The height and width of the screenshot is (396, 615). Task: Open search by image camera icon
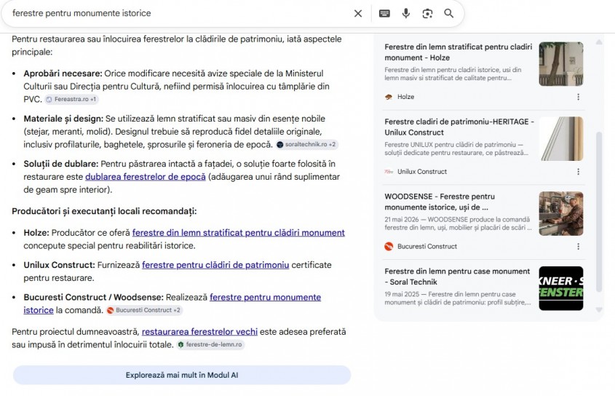(x=427, y=13)
